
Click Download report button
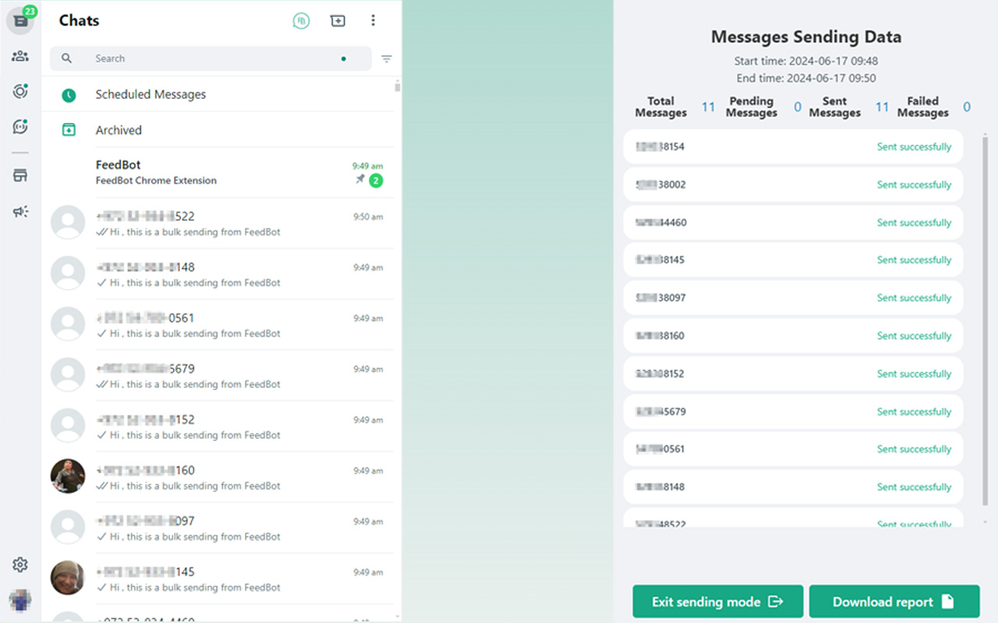click(894, 602)
